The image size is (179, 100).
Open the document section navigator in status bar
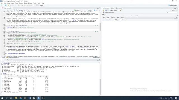pos(13,57)
